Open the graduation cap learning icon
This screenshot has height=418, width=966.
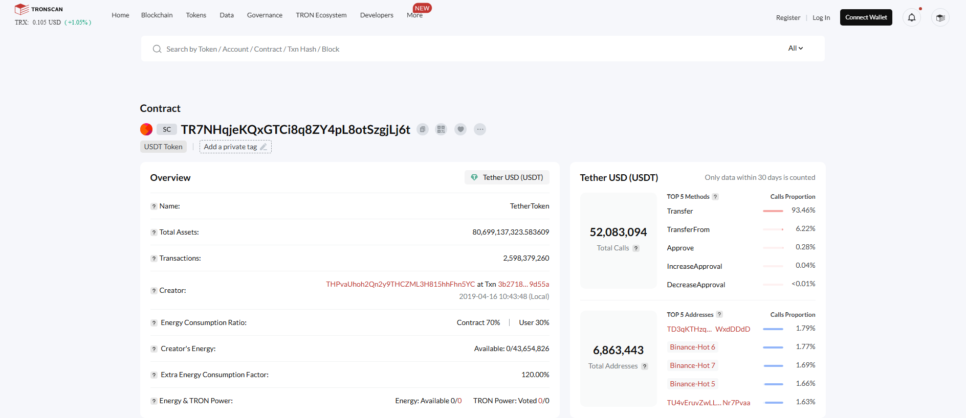pyautogui.click(x=940, y=17)
